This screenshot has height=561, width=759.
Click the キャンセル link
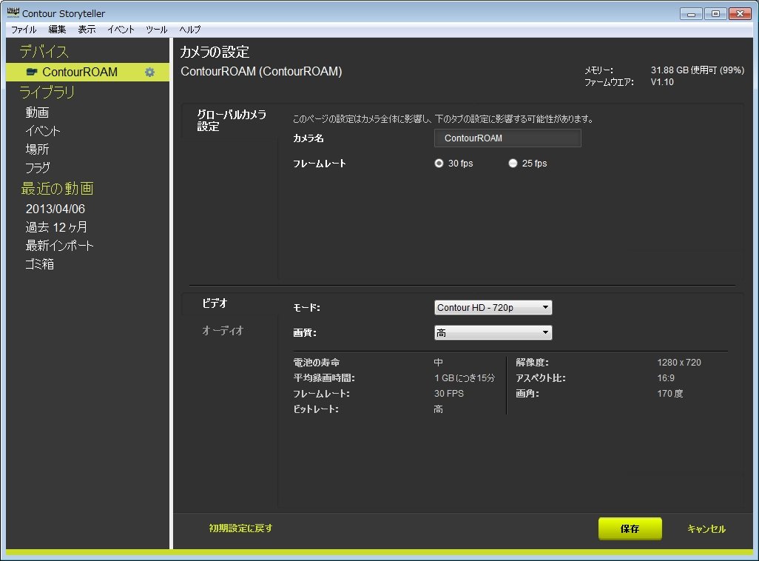pyautogui.click(x=706, y=529)
